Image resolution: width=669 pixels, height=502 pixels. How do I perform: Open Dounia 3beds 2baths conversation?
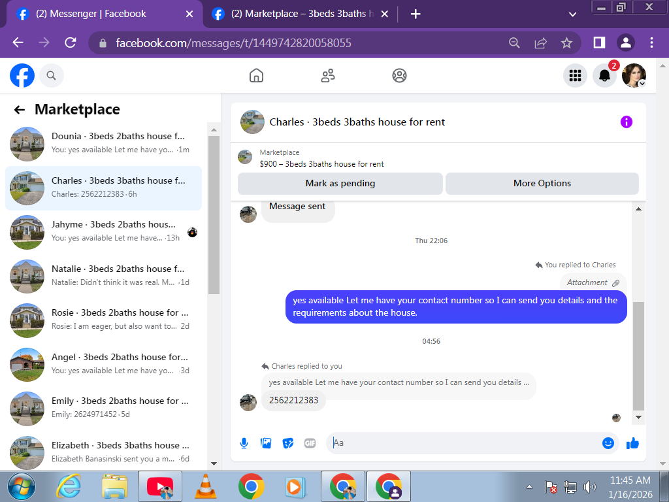[104, 143]
